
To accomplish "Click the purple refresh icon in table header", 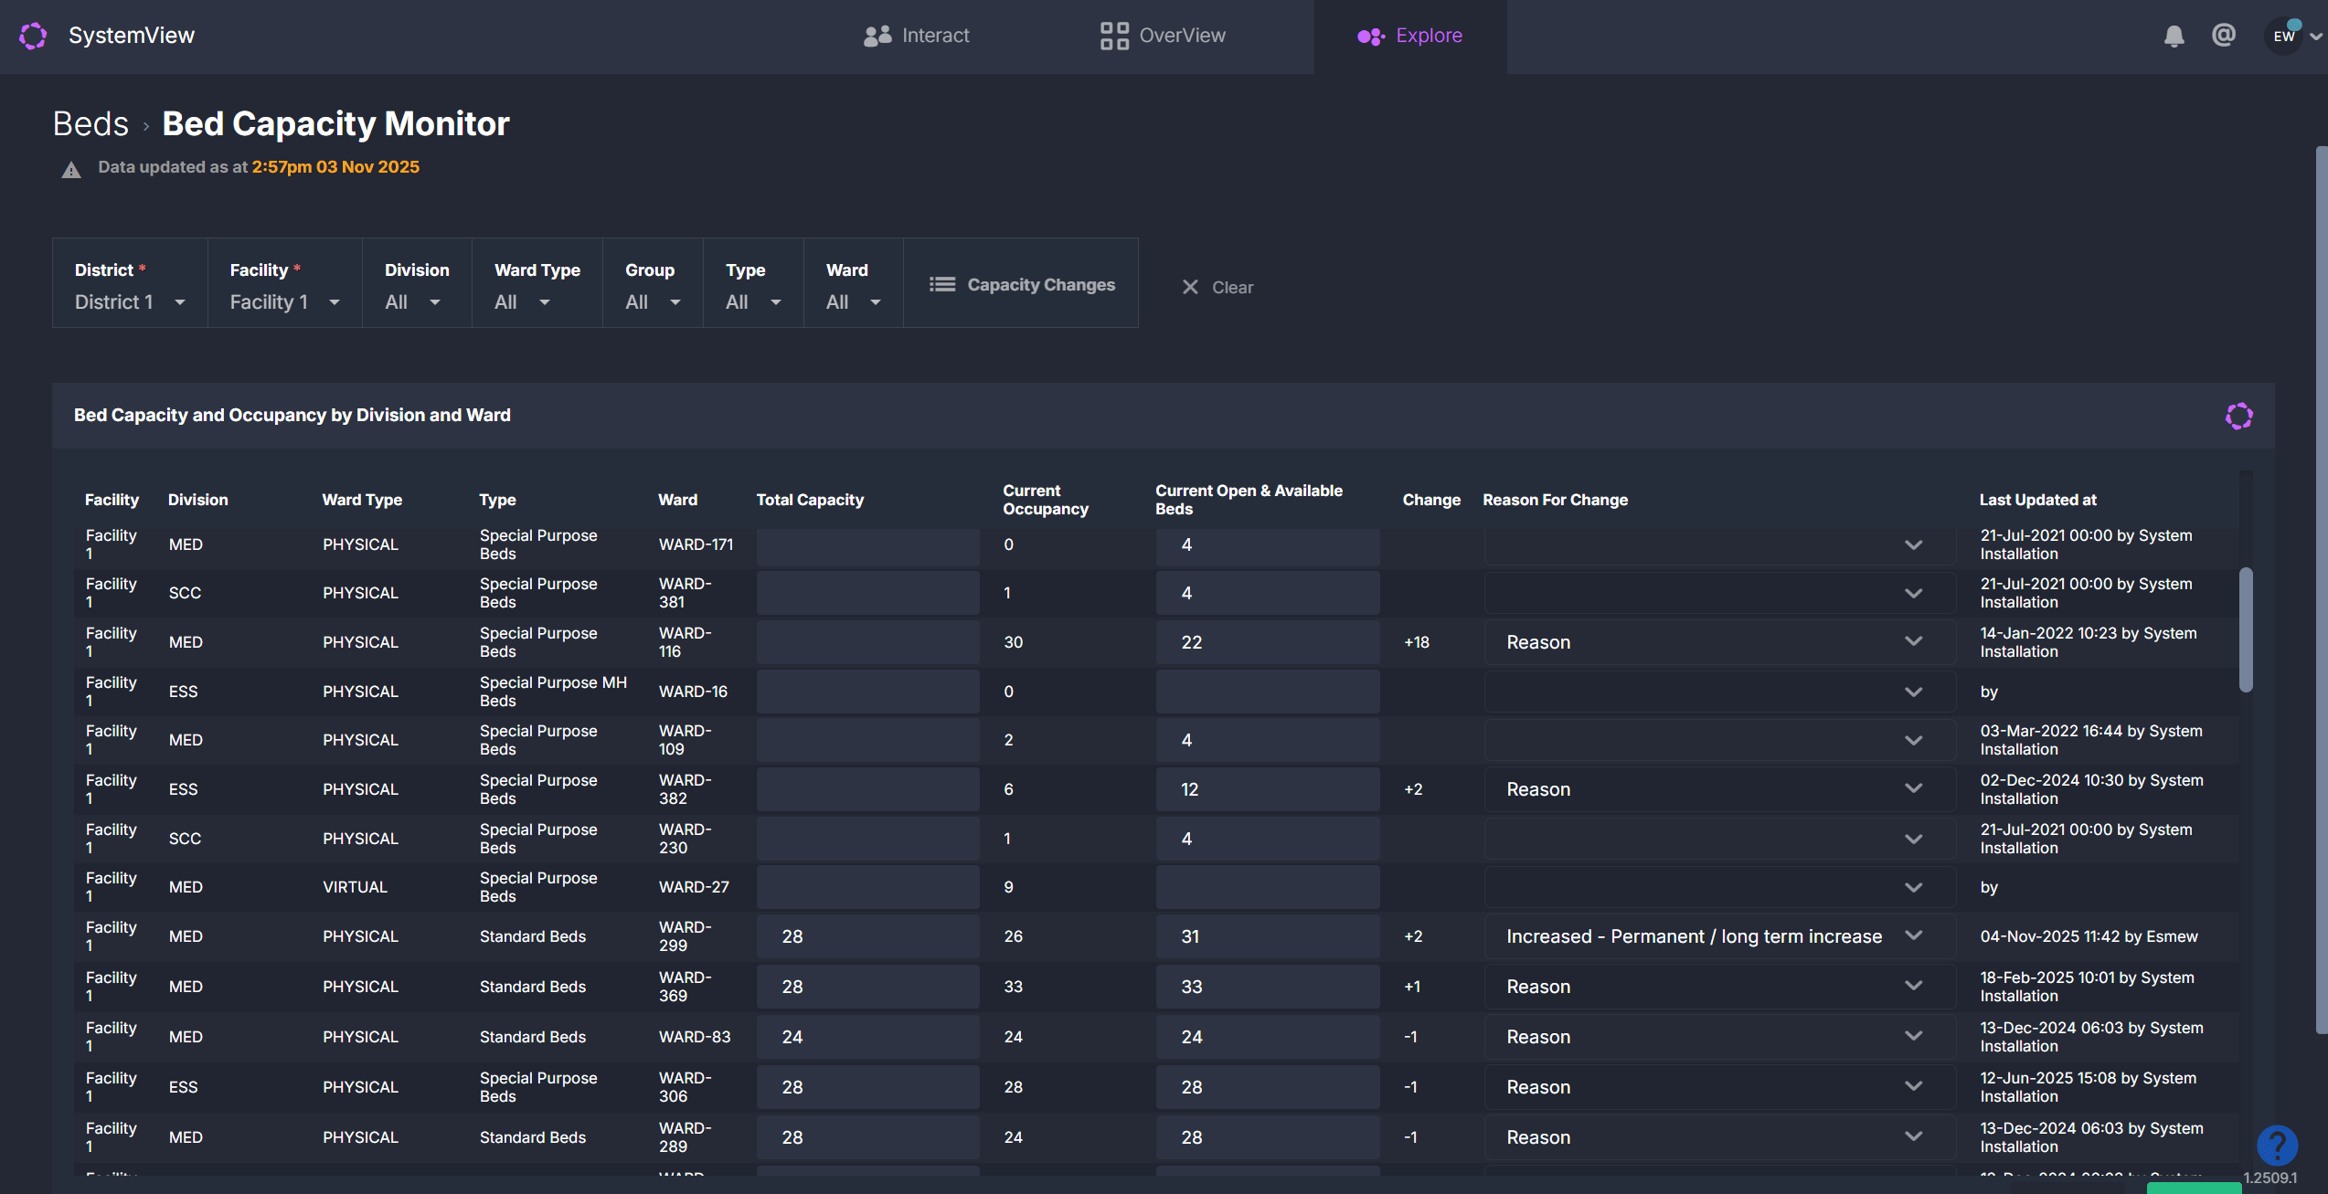I will [2238, 417].
